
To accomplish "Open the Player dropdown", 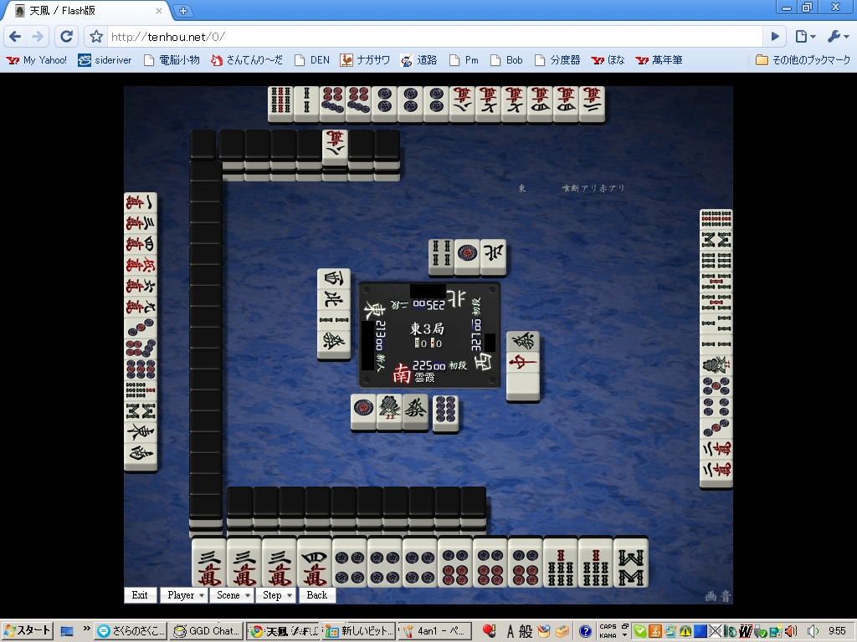I will click(x=183, y=595).
